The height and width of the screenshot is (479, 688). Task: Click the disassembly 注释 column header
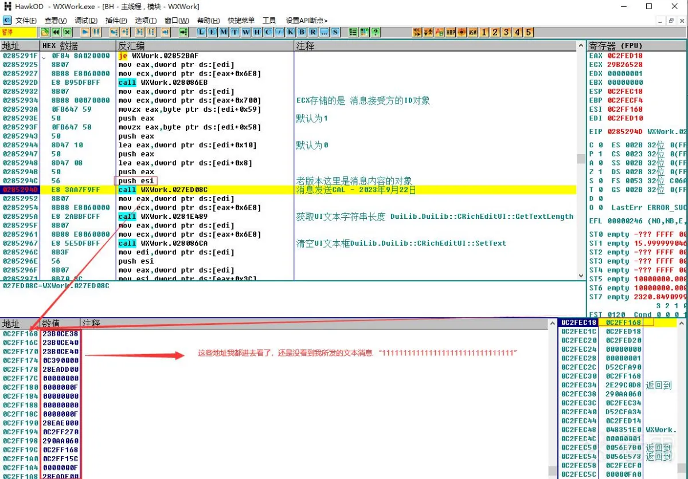435,46
